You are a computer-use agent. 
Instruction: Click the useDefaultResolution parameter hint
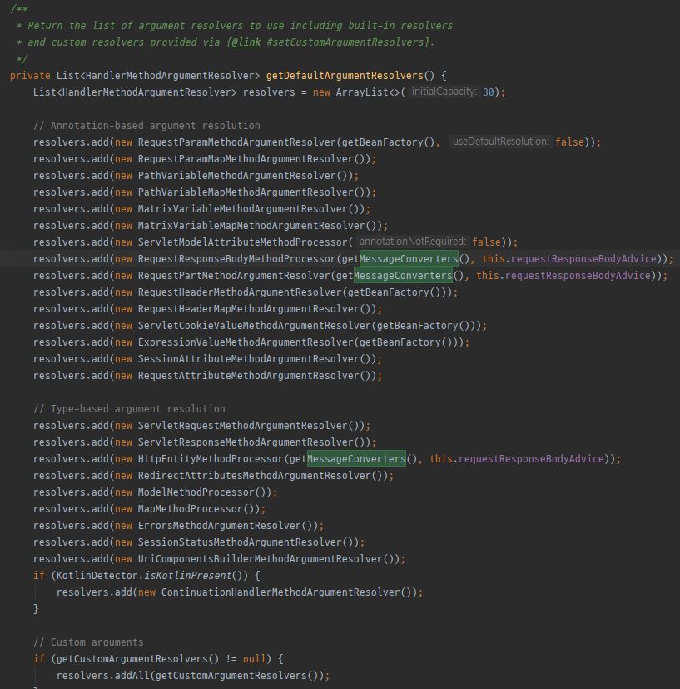[501, 142]
